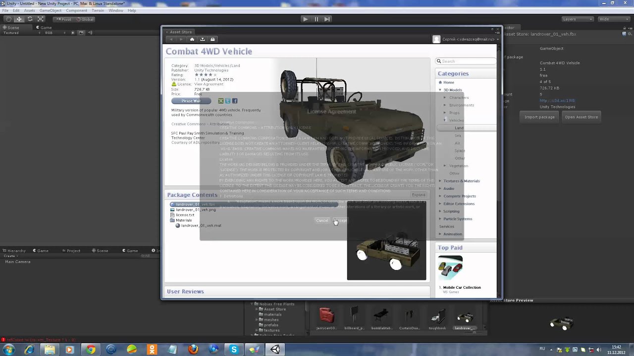The height and width of the screenshot is (356, 634).
Task: Click Expand in Package Contents
Action: (419, 195)
